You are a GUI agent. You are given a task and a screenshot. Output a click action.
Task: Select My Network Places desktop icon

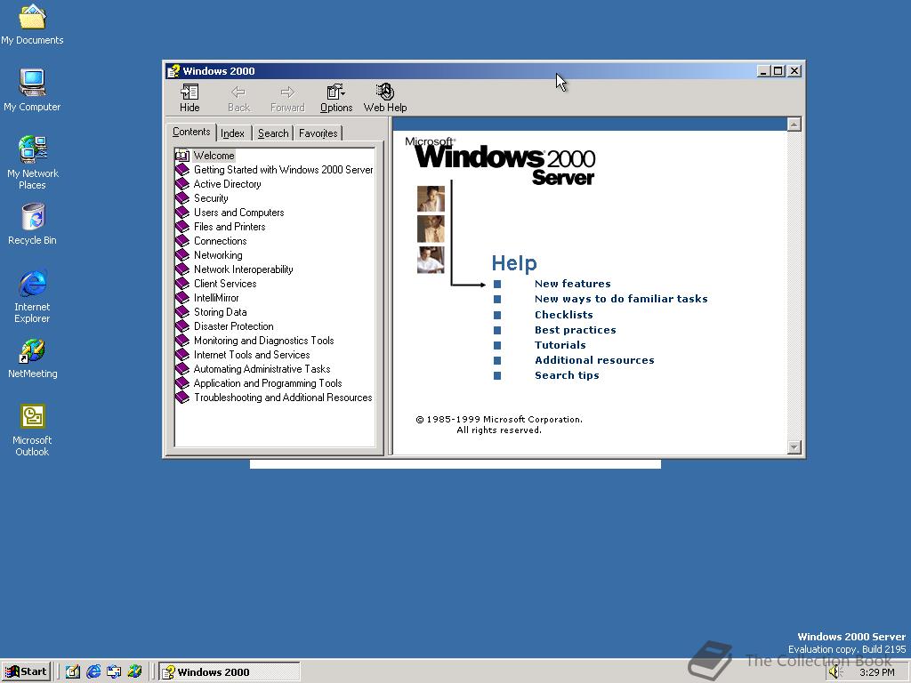point(32,162)
